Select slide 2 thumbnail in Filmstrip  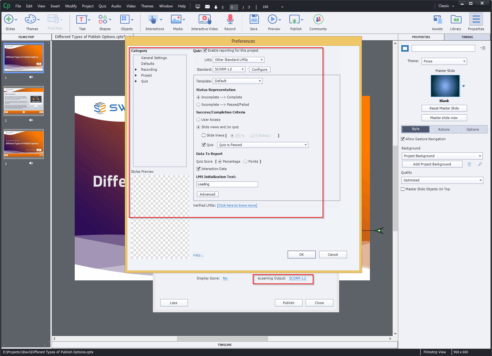click(24, 101)
